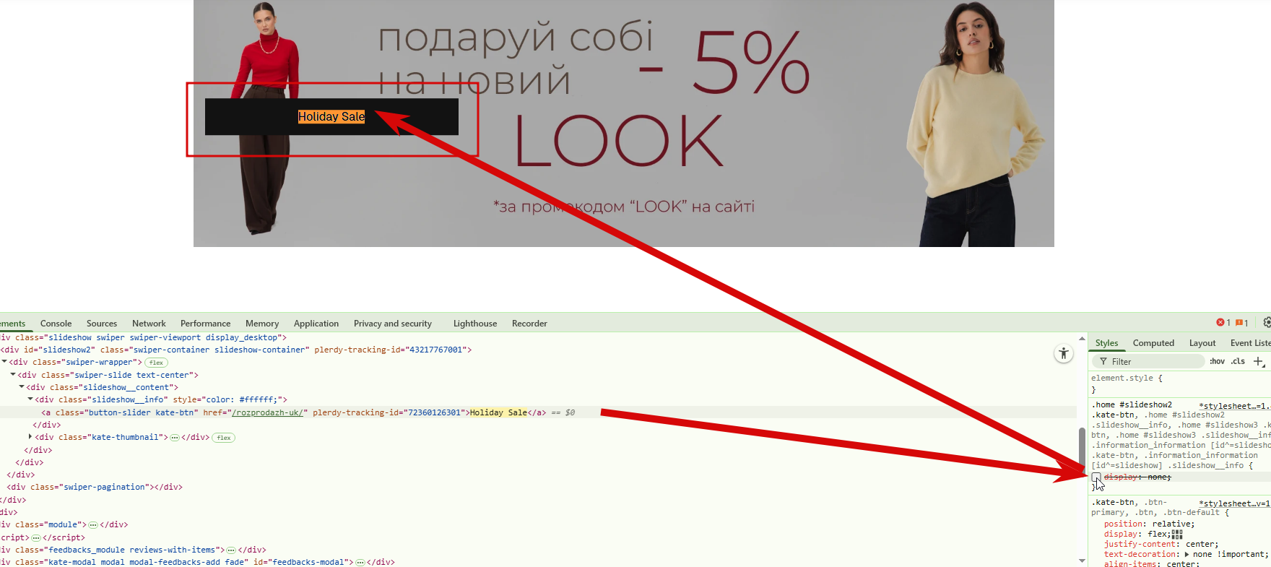Click the Elements panel scroll-down arrow
Viewport: 1271px width, 567px height.
[1082, 560]
